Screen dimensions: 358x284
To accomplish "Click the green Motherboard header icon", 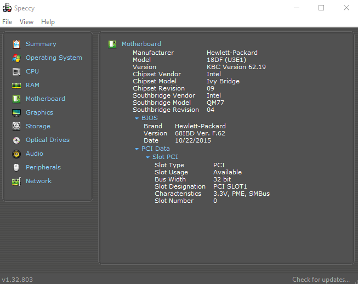I will coord(112,44).
